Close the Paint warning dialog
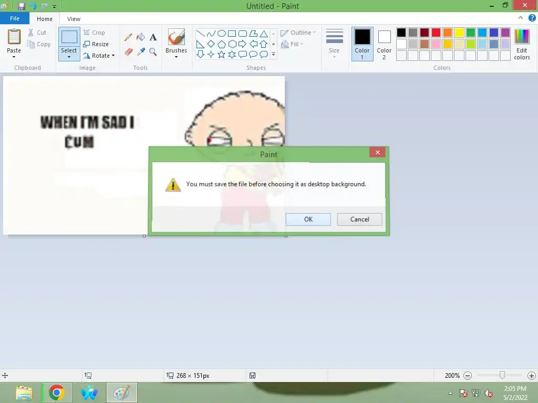The height and width of the screenshot is (403, 538). point(377,152)
